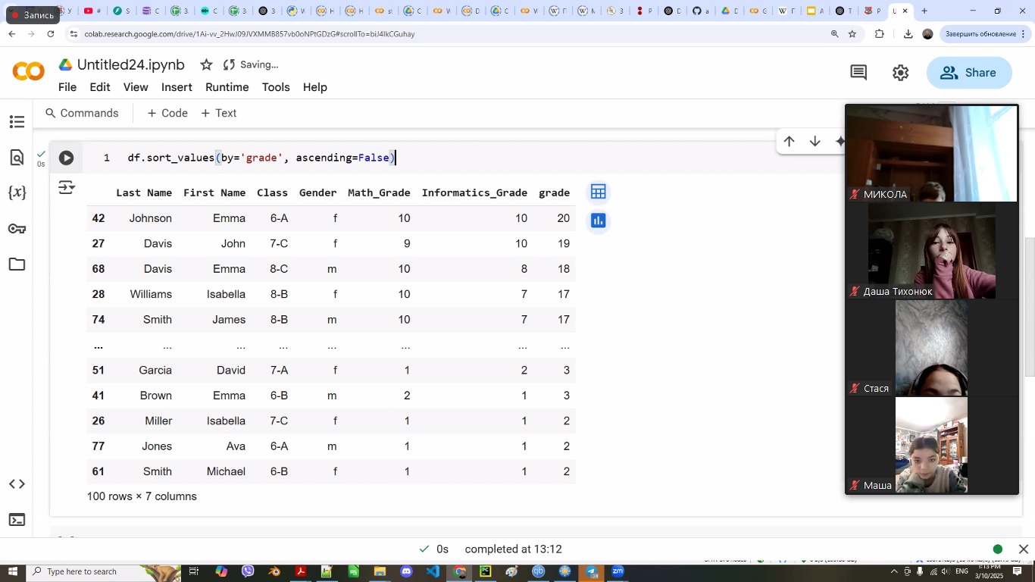Viewport: 1035px width, 582px height.
Task: Open the terminal panel icon
Action: [17, 520]
